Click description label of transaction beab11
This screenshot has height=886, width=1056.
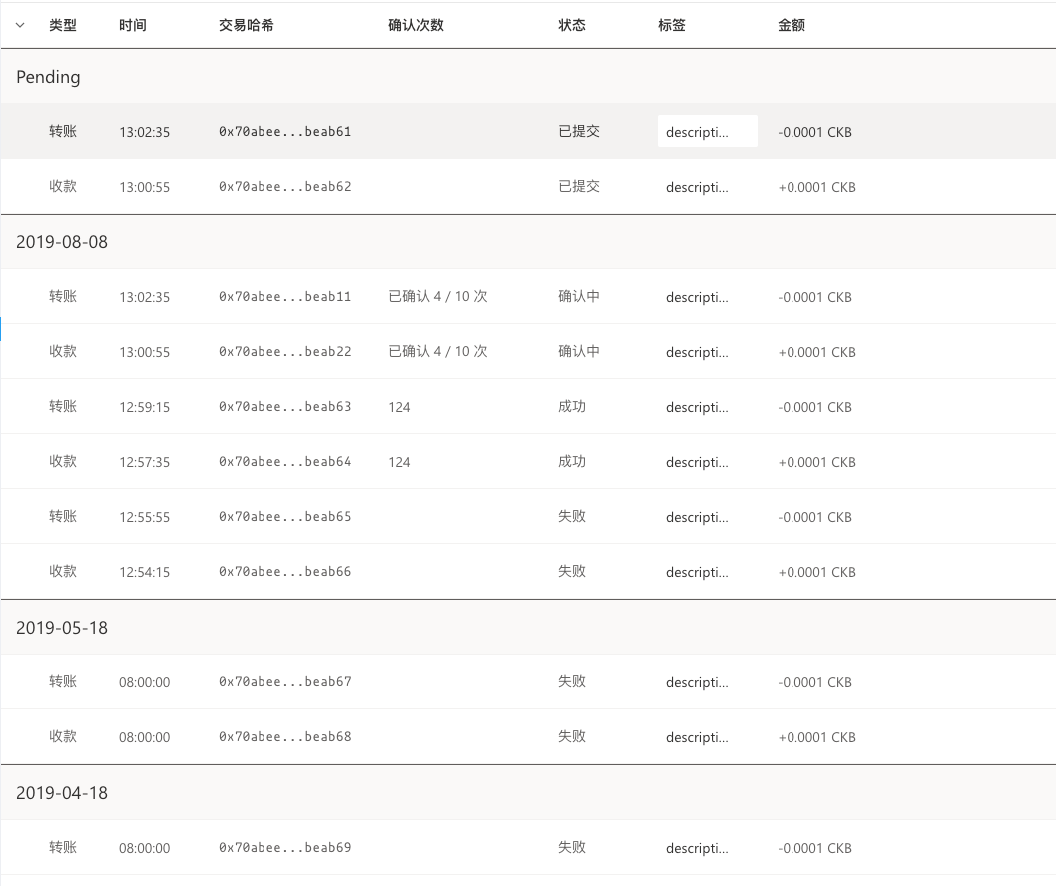pos(697,297)
